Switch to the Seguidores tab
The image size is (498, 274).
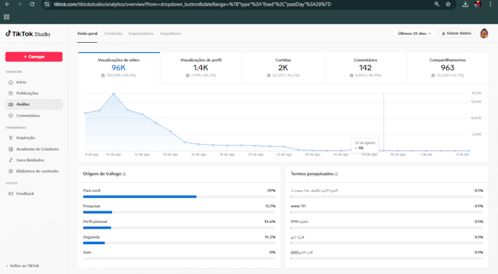pyautogui.click(x=171, y=33)
